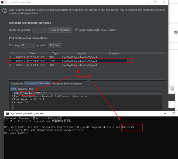Click the Number to generate field
The height and width of the screenshot is (159, 178).
point(39,30)
